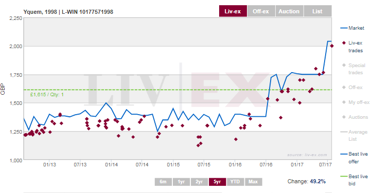Open the Off-ex tab

pyautogui.click(x=261, y=11)
